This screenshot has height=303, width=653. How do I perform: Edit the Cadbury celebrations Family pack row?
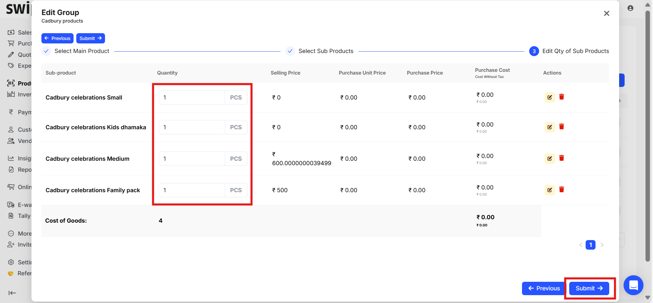(550, 190)
